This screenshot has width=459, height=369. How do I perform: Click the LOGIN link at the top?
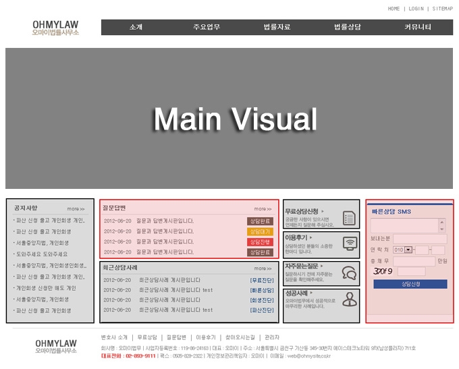point(416,9)
